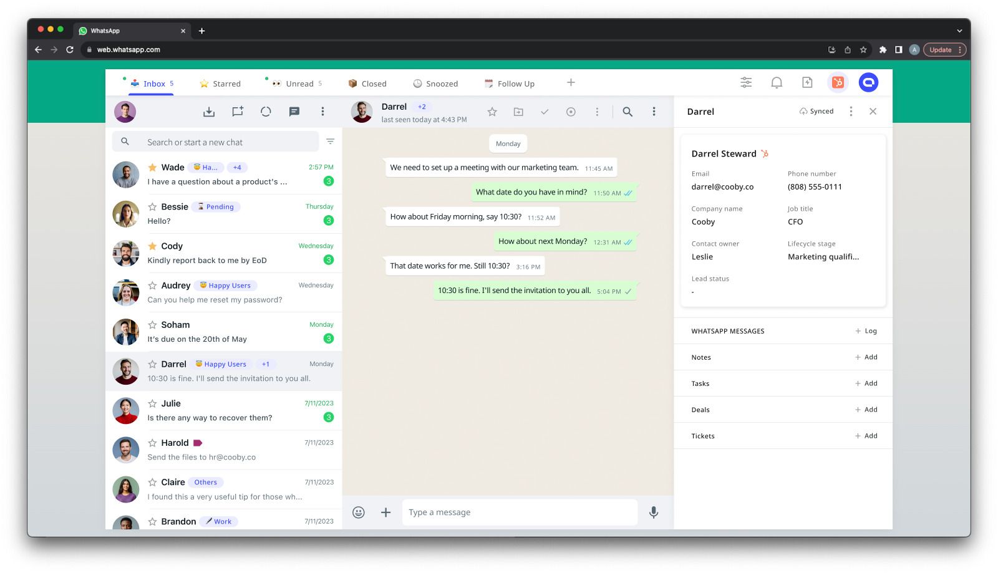Open the status circle icon
Image resolution: width=998 pixels, height=573 pixels.
point(266,112)
